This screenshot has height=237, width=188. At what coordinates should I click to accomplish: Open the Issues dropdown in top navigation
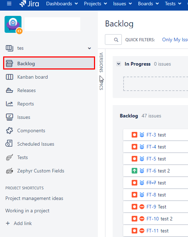(x=123, y=4)
